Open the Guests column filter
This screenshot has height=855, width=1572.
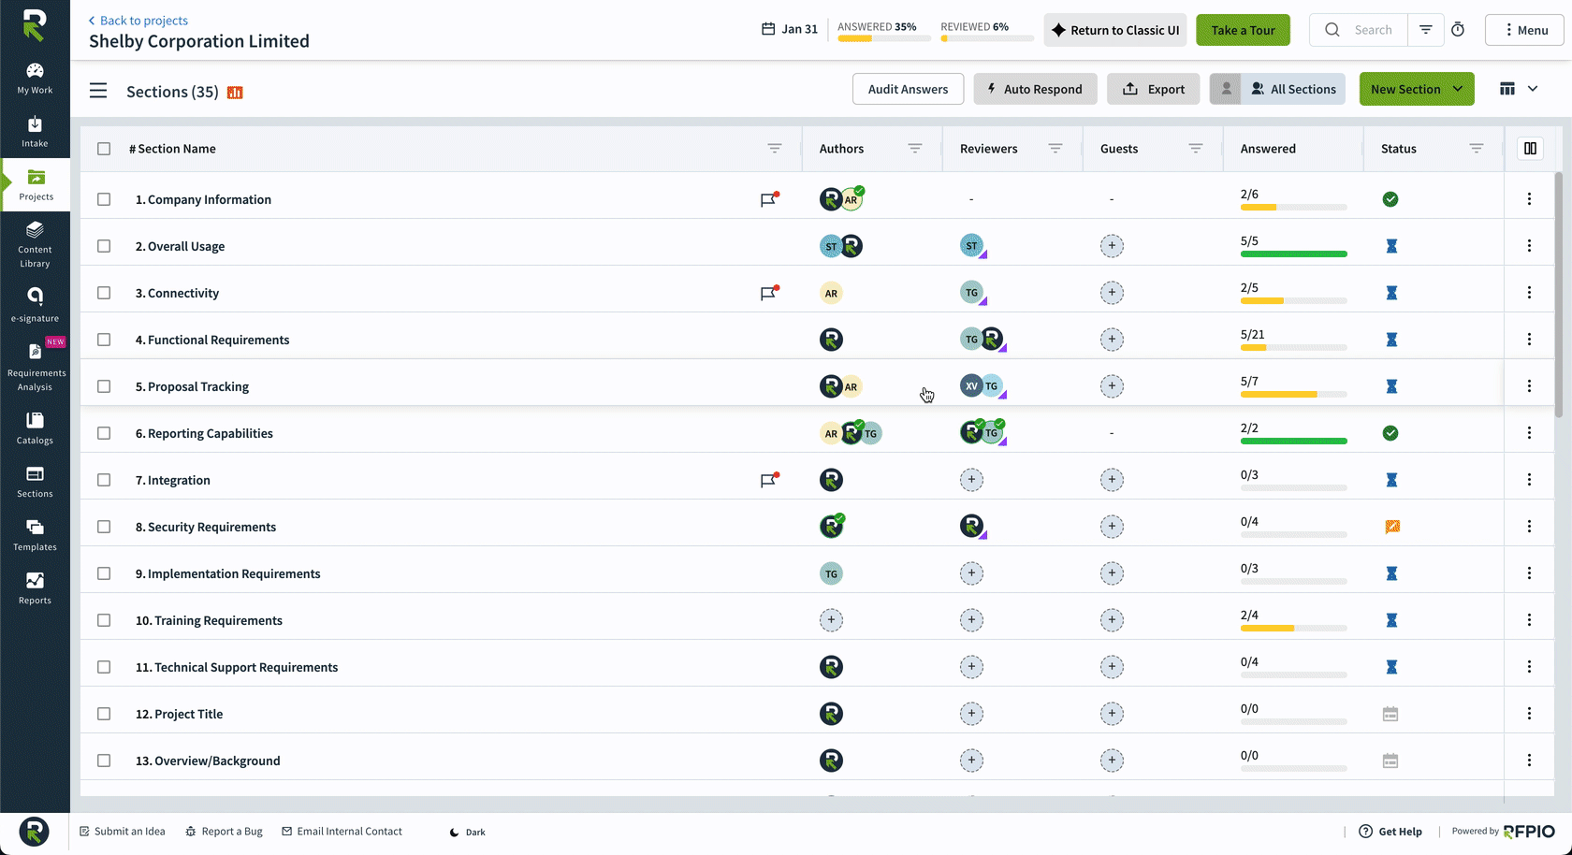pyautogui.click(x=1196, y=149)
